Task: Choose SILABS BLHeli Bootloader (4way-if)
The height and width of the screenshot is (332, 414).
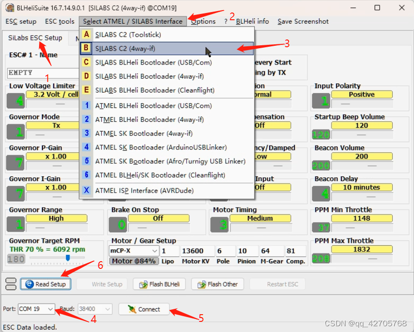Action: [167, 76]
